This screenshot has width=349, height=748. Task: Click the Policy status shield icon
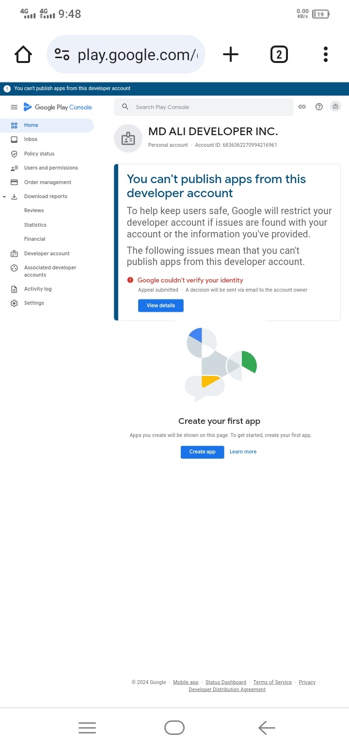tap(14, 154)
